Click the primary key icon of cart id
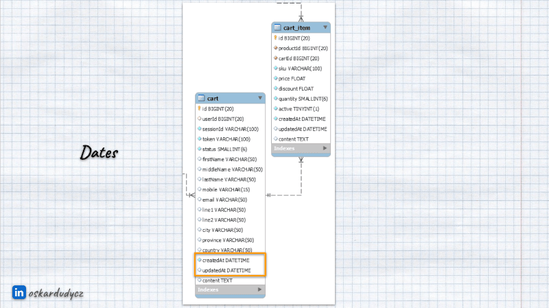 pos(199,108)
